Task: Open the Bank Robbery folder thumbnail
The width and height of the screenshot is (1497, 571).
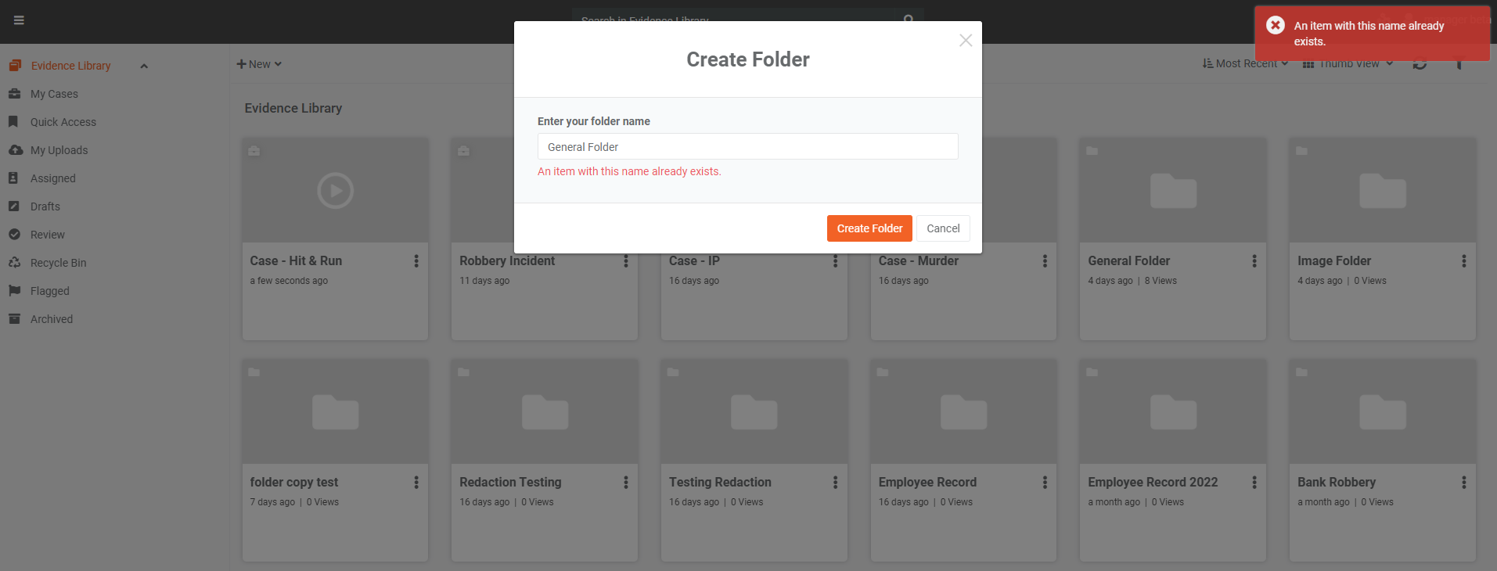Action: [1382, 412]
